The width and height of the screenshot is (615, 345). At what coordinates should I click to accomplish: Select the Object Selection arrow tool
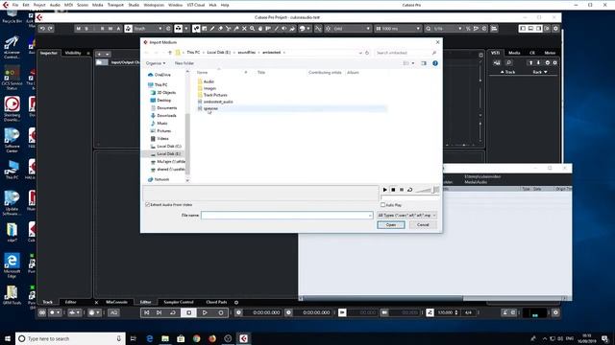point(196,29)
